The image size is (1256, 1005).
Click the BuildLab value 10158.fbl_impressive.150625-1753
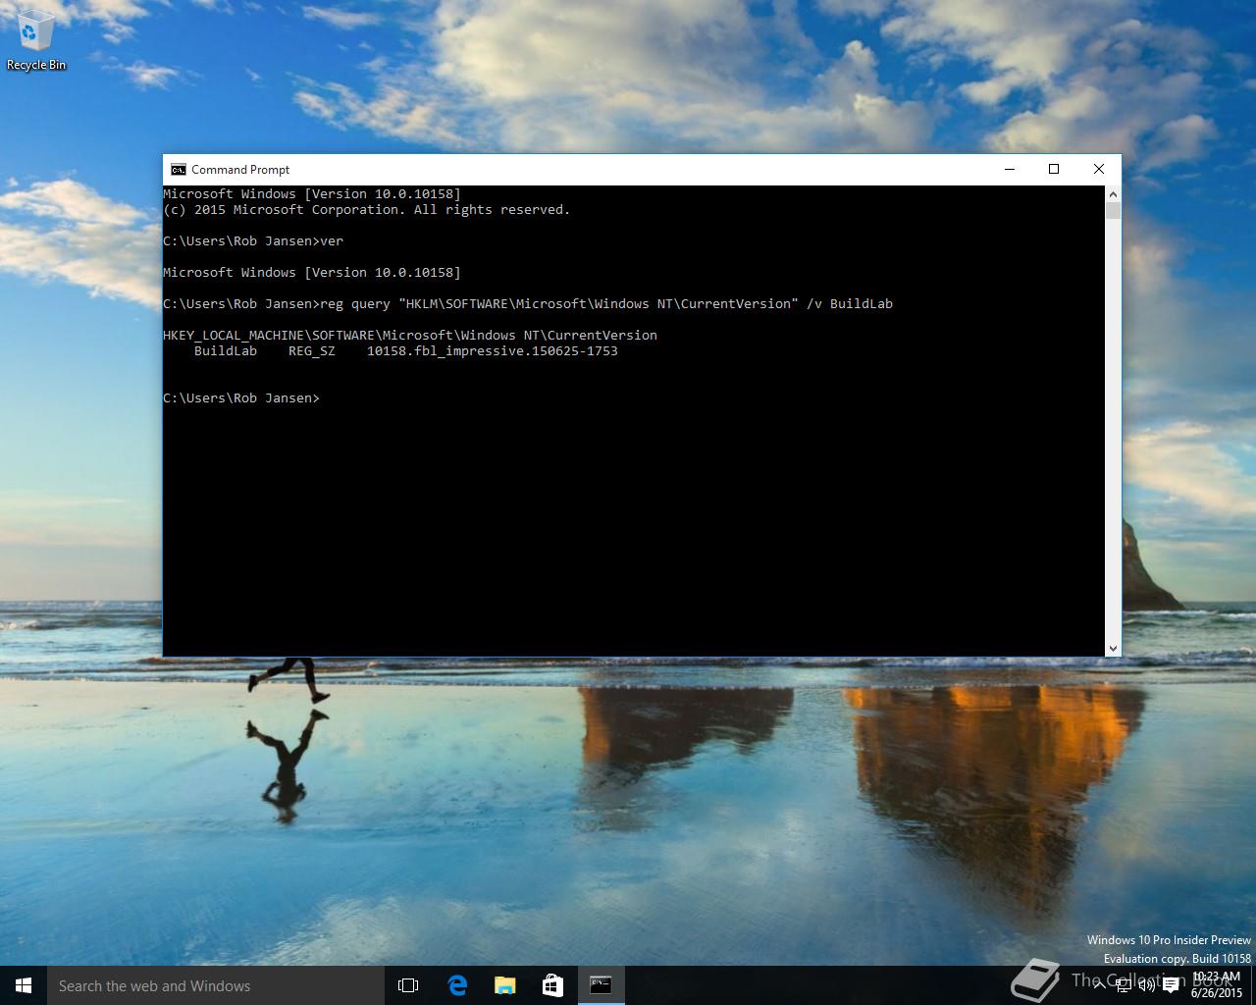[x=493, y=350]
